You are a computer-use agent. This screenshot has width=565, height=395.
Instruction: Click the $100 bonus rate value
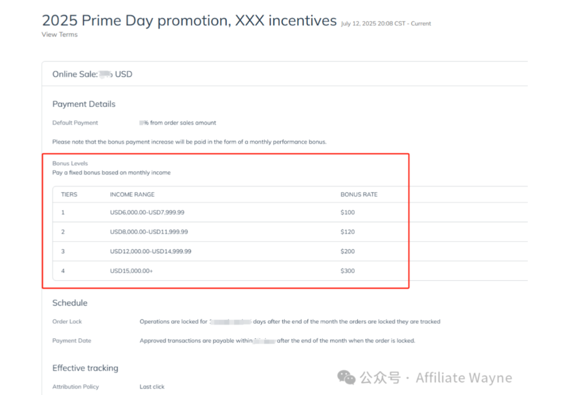[348, 212]
